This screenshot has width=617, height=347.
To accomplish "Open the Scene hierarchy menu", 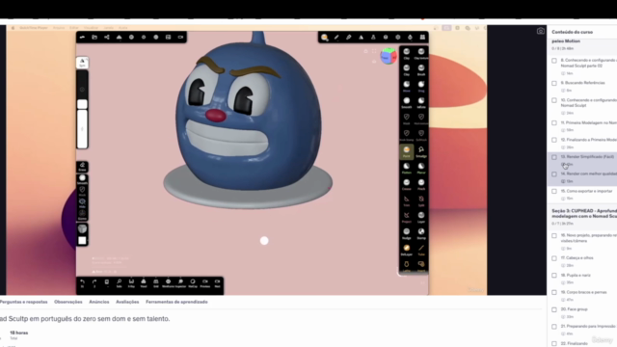I will pos(107,37).
